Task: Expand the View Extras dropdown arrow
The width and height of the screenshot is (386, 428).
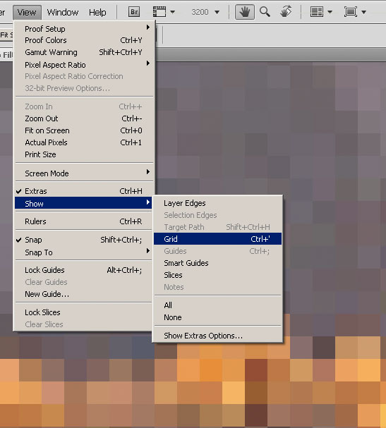Action: tap(172, 12)
